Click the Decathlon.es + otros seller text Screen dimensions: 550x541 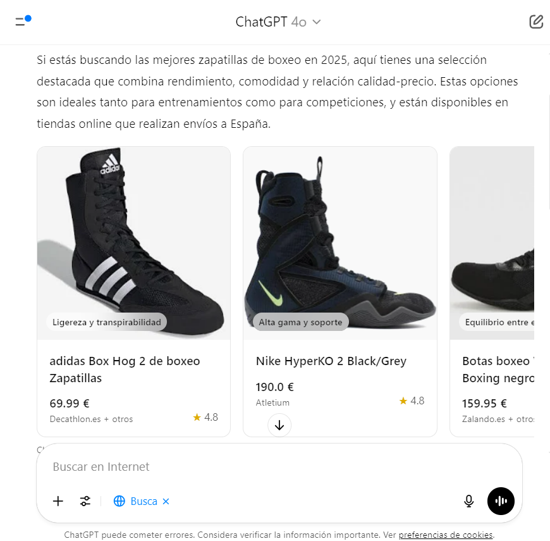pyautogui.click(x=91, y=419)
